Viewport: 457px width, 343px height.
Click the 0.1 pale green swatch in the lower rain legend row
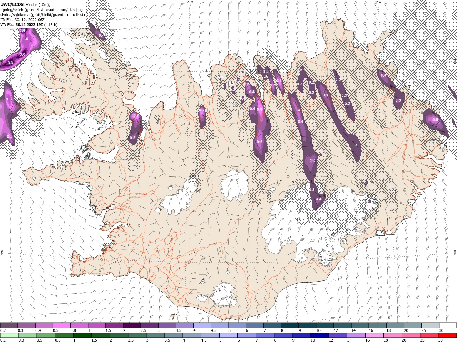click(x=9, y=335)
